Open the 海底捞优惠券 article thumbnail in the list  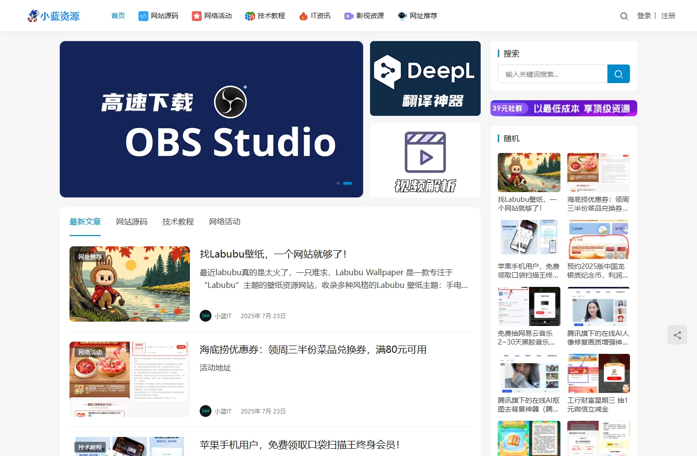(x=130, y=379)
